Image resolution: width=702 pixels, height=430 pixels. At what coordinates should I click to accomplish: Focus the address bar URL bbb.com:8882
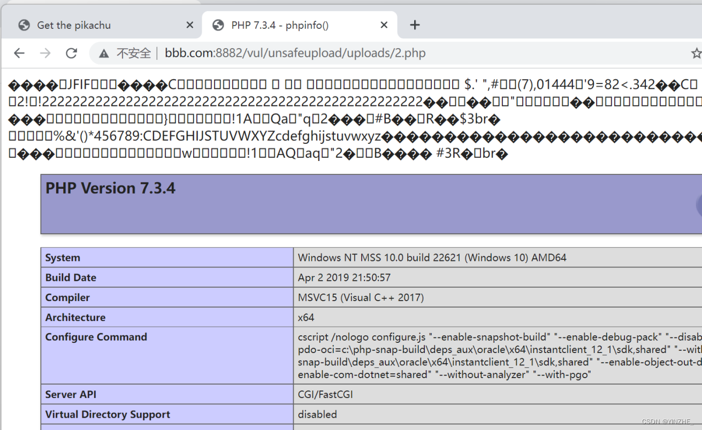[x=295, y=53]
